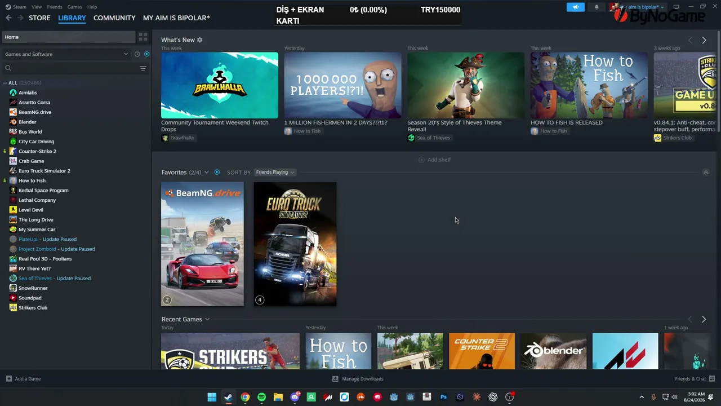Toggle ready-to-play filter in sidebar
The height and width of the screenshot is (406, 721).
coord(146,54)
